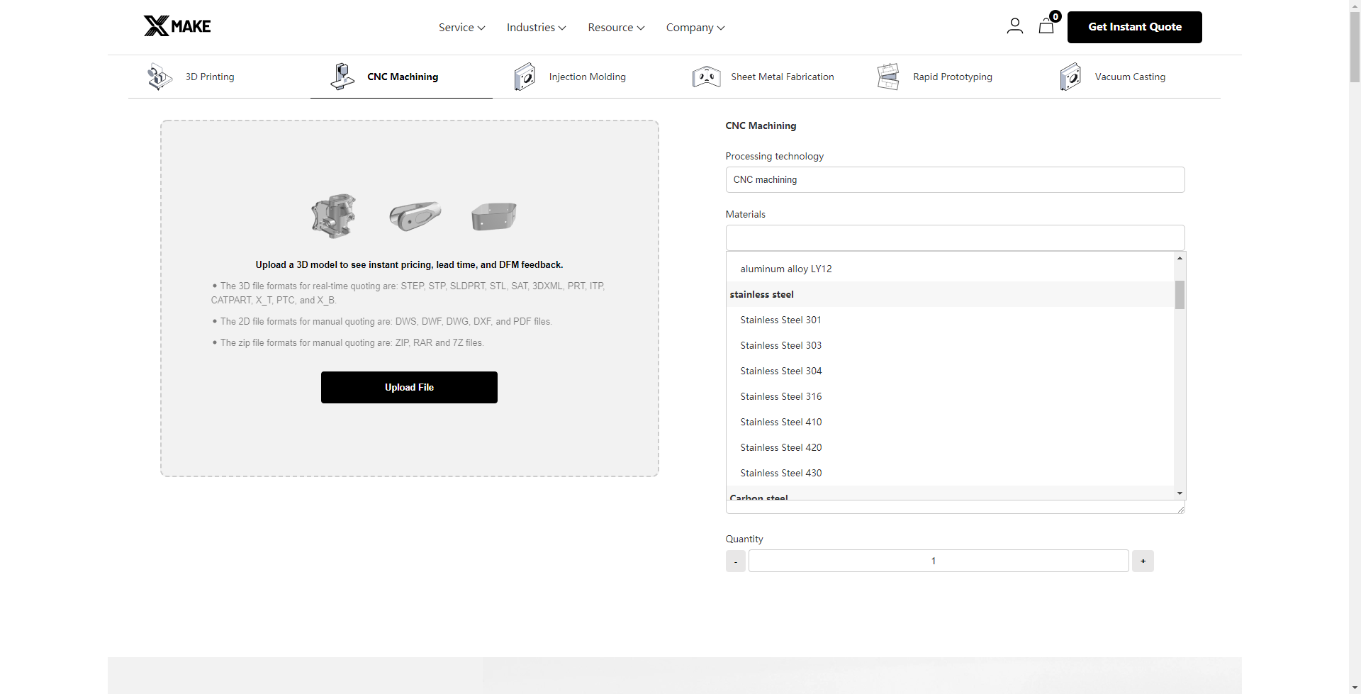Expand the Industries menu
The image size is (1361, 694).
(x=536, y=28)
